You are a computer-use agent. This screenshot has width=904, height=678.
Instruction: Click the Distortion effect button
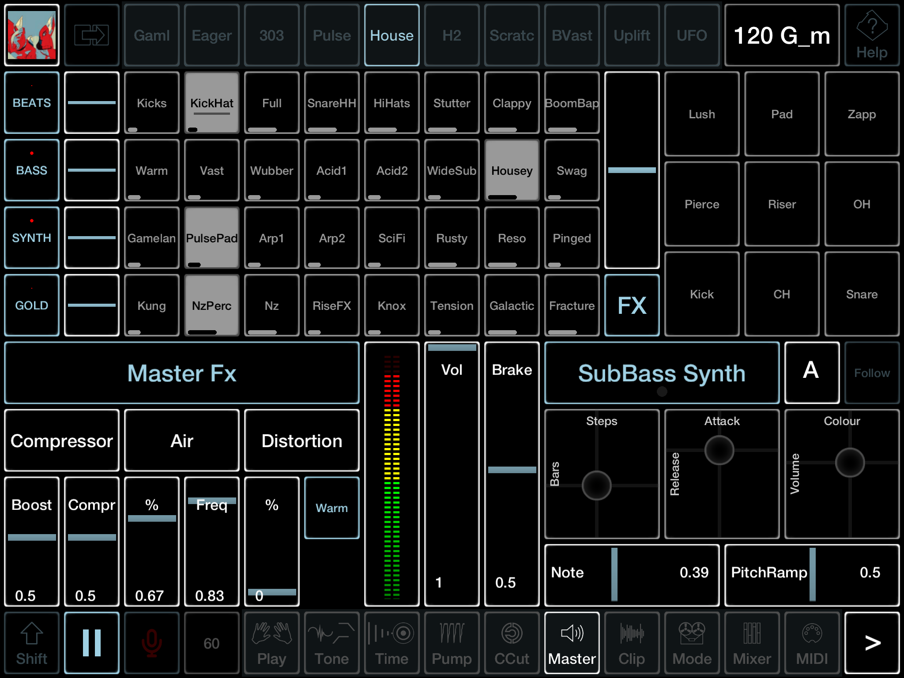point(301,441)
